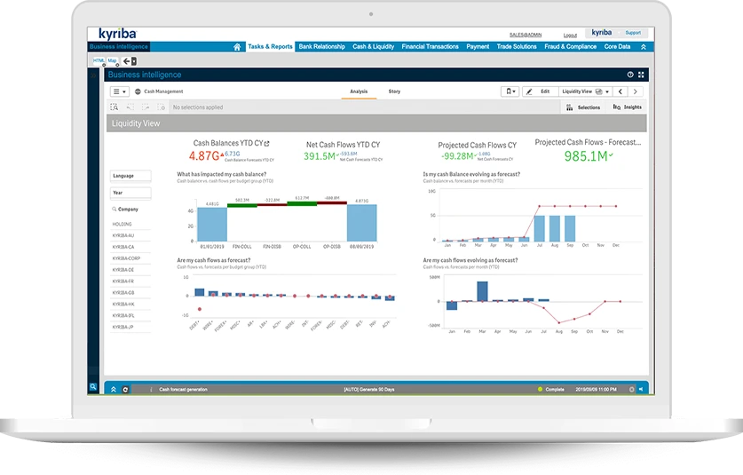Image resolution: width=743 pixels, height=475 pixels.
Task: Open the Language filter pane
Action: (x=130, y=176)
